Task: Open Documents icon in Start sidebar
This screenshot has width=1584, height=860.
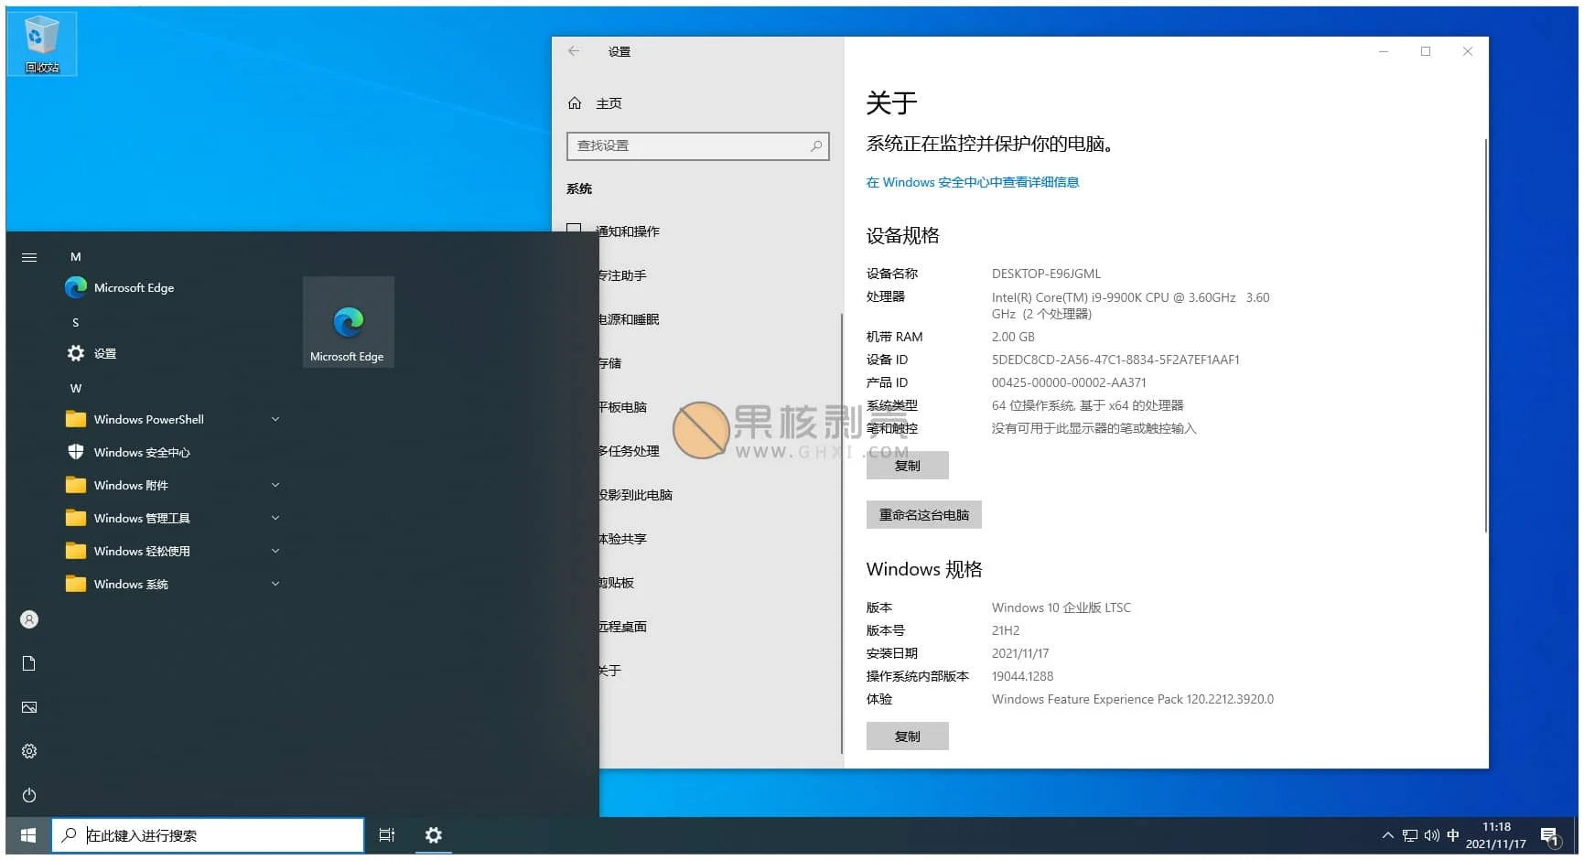Action: [x=29, y=663]
